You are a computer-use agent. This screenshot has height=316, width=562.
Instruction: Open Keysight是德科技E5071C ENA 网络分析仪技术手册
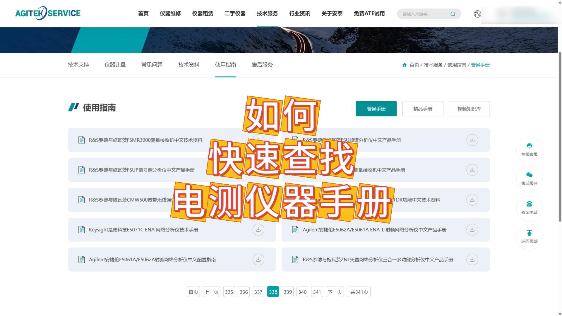[x=143, y=230]
